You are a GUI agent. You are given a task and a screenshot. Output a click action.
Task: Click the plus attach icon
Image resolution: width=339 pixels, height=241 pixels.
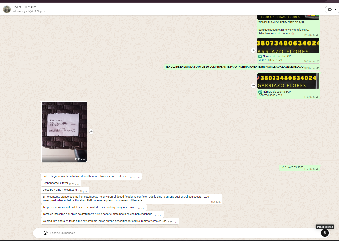point(38,233)
